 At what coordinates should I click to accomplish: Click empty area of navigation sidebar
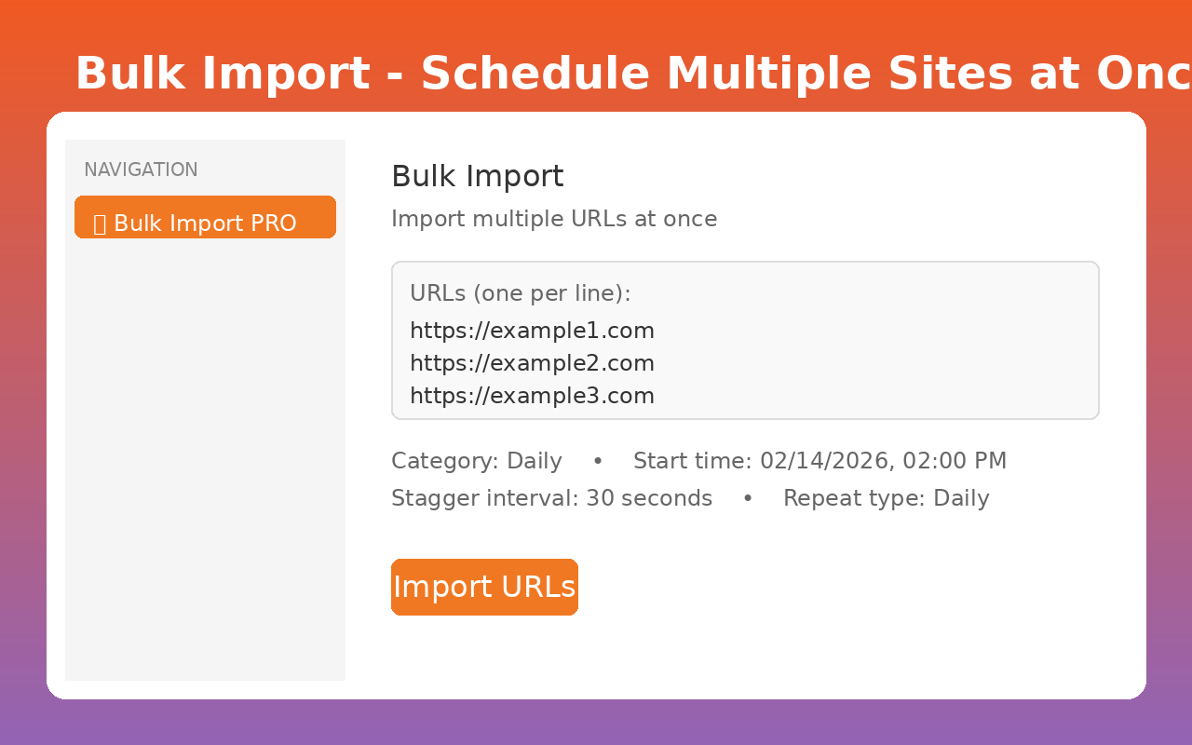[205, 456]
